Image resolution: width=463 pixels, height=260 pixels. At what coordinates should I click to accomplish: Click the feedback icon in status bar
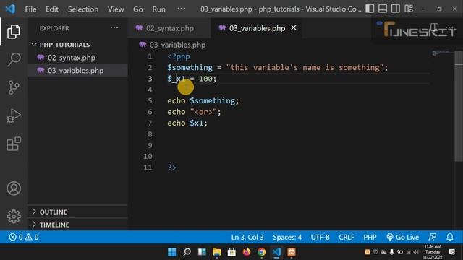433,237
